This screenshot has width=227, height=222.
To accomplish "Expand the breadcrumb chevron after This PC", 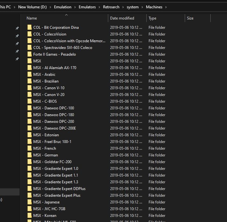I will pos(14,7).
